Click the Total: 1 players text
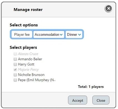The image size is (118, 109). click(91, 87)
